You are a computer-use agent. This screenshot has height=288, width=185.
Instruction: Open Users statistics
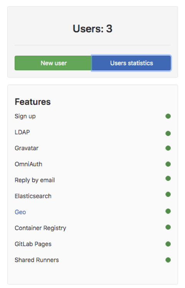(x=132, y=63)
